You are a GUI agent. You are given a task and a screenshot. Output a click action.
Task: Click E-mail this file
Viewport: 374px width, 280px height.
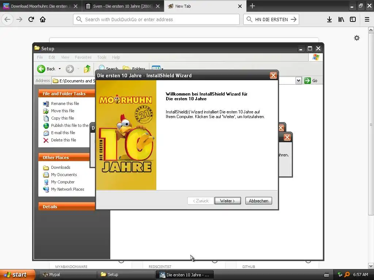[x=63, y=133]
